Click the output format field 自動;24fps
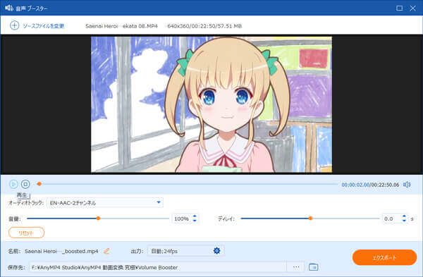Image resolution: width=423 pixels, height=277 pixels. pyautogui.click(x=185, y=251)
